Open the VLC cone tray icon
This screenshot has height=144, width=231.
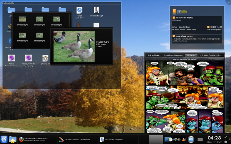click(x=184, y=139)
